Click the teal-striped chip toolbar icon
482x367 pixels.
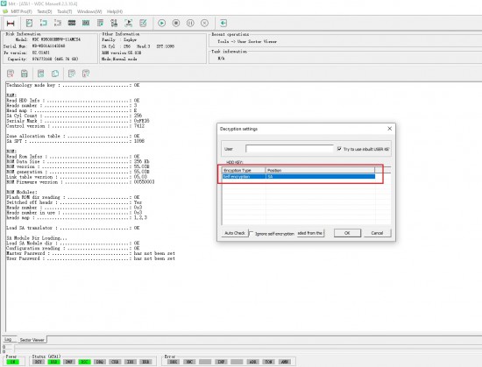pyautogui.click(x=86, y=23)
